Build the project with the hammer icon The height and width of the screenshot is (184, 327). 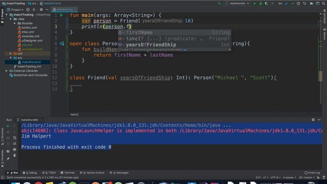(x=219, y=4)
